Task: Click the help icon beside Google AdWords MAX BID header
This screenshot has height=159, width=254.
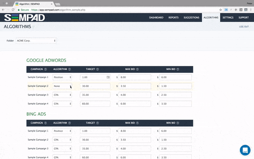Action: [137, 69]
